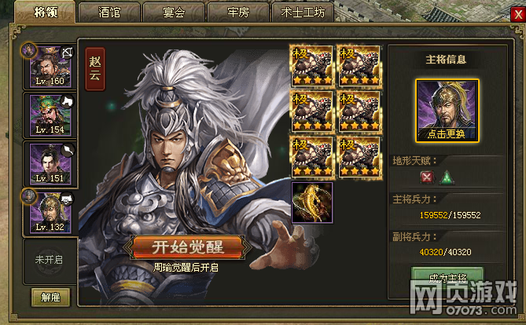The width and height of the screenshot is (526, 325).
Task: Click the bottom-left 极 equipment slot
Action: click(312, 158)
